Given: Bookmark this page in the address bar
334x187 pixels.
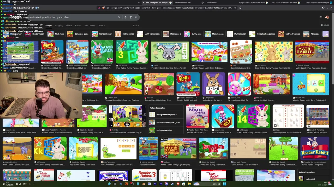Looking at the screenshot, I should [x=240, y=8].
